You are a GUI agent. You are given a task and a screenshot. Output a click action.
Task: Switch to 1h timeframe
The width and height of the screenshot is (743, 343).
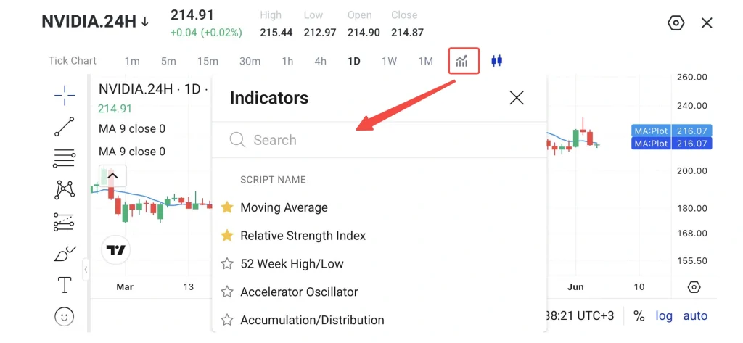(287, 61)
